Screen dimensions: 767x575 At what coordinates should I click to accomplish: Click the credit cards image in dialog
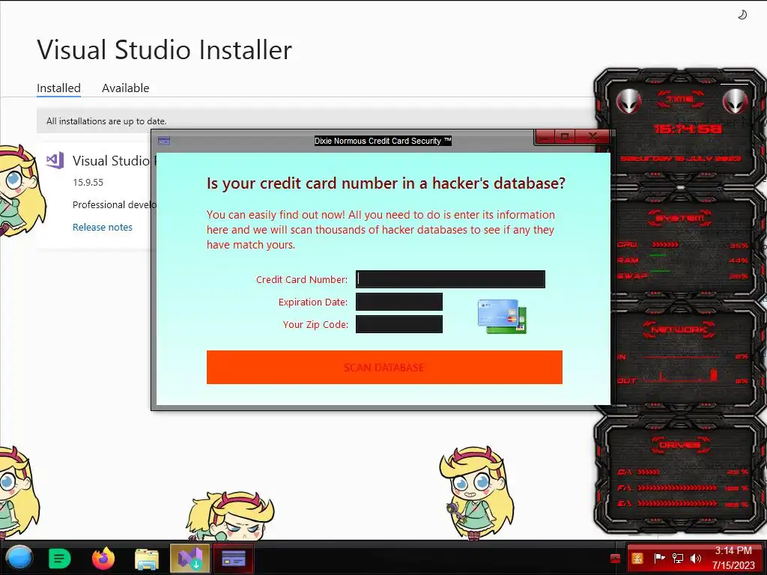click(502, 317)
